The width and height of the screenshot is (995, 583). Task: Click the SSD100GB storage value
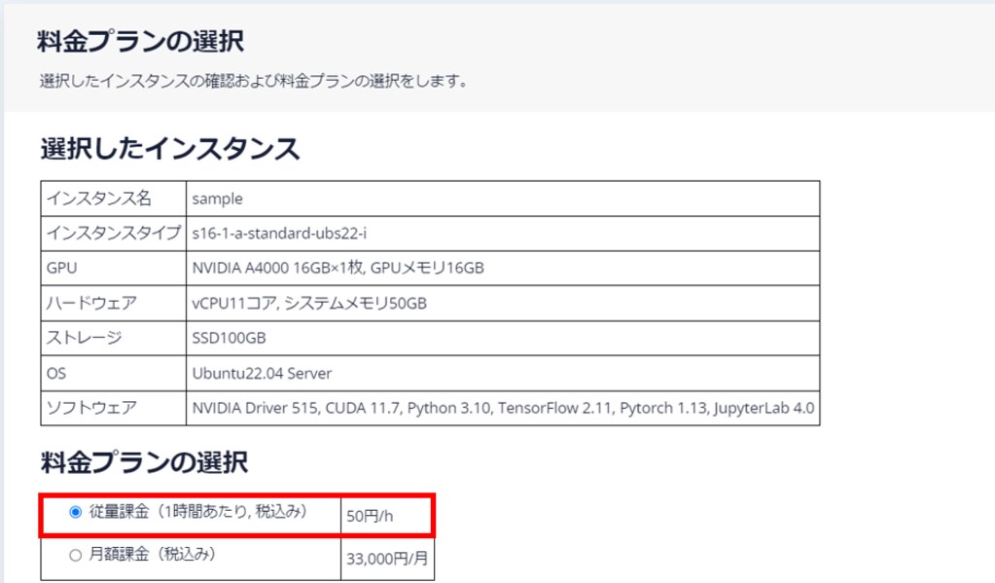230,338
